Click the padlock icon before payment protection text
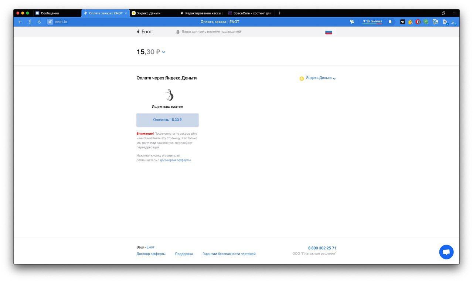Screen dimensions: 473x282 click(178, 32)
